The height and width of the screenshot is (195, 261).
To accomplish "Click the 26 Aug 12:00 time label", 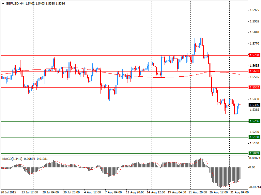I will pyautogui.click(x=219, y=192).
